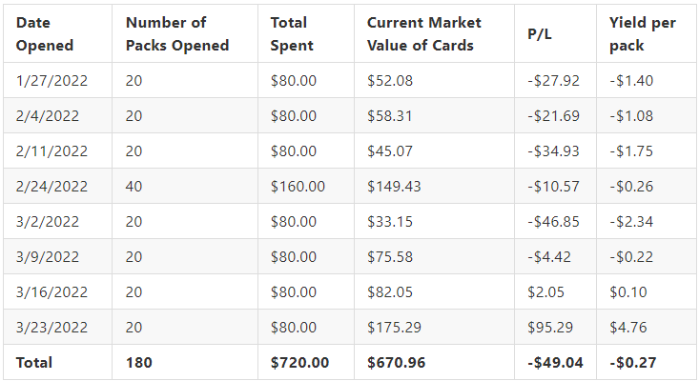Click the $4.76 yield cell

tap(628, 327)
